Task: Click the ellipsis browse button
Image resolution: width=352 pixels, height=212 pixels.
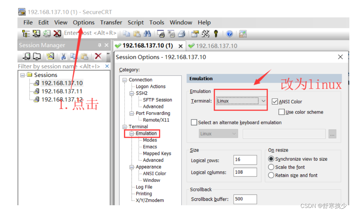Action: click(332, 134)
